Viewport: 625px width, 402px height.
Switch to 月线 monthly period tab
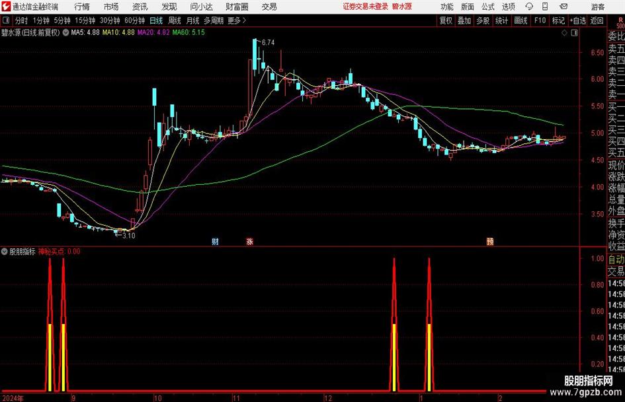tap(192, 20)
